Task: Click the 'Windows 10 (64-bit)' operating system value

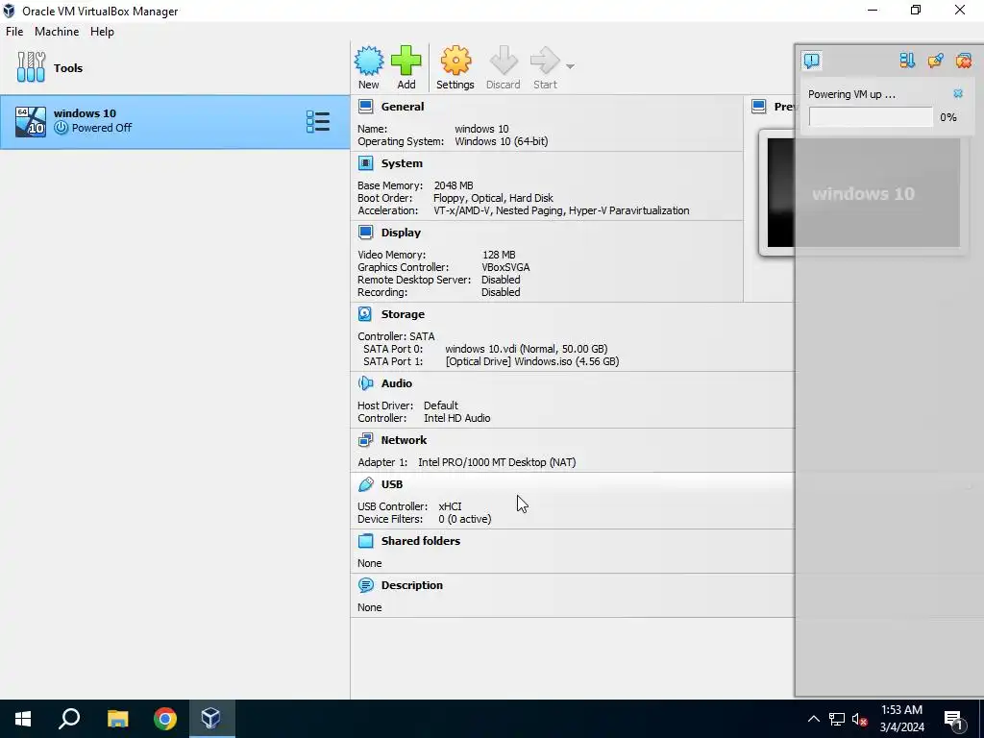Action: coord(501,141)
